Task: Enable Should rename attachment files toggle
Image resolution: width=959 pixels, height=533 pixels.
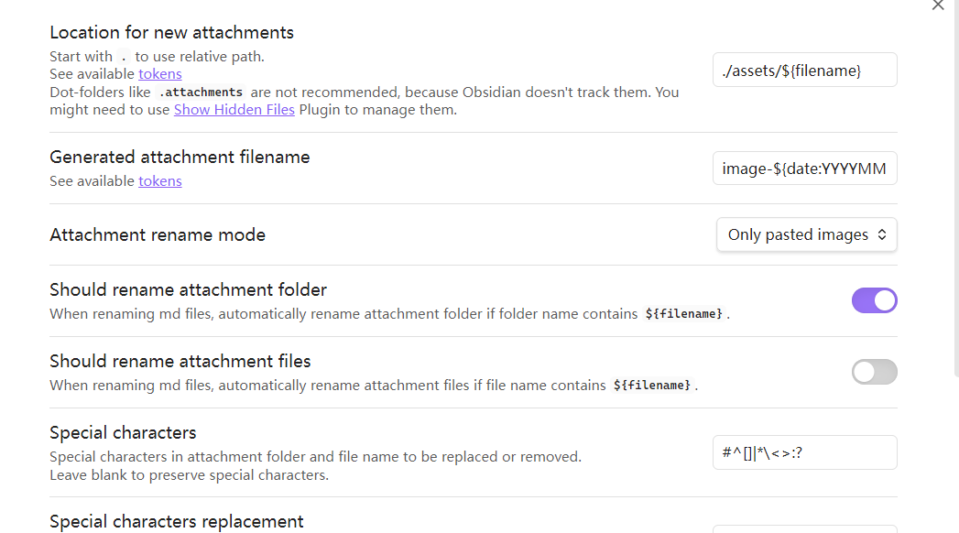Action: (x=874, y=372)
